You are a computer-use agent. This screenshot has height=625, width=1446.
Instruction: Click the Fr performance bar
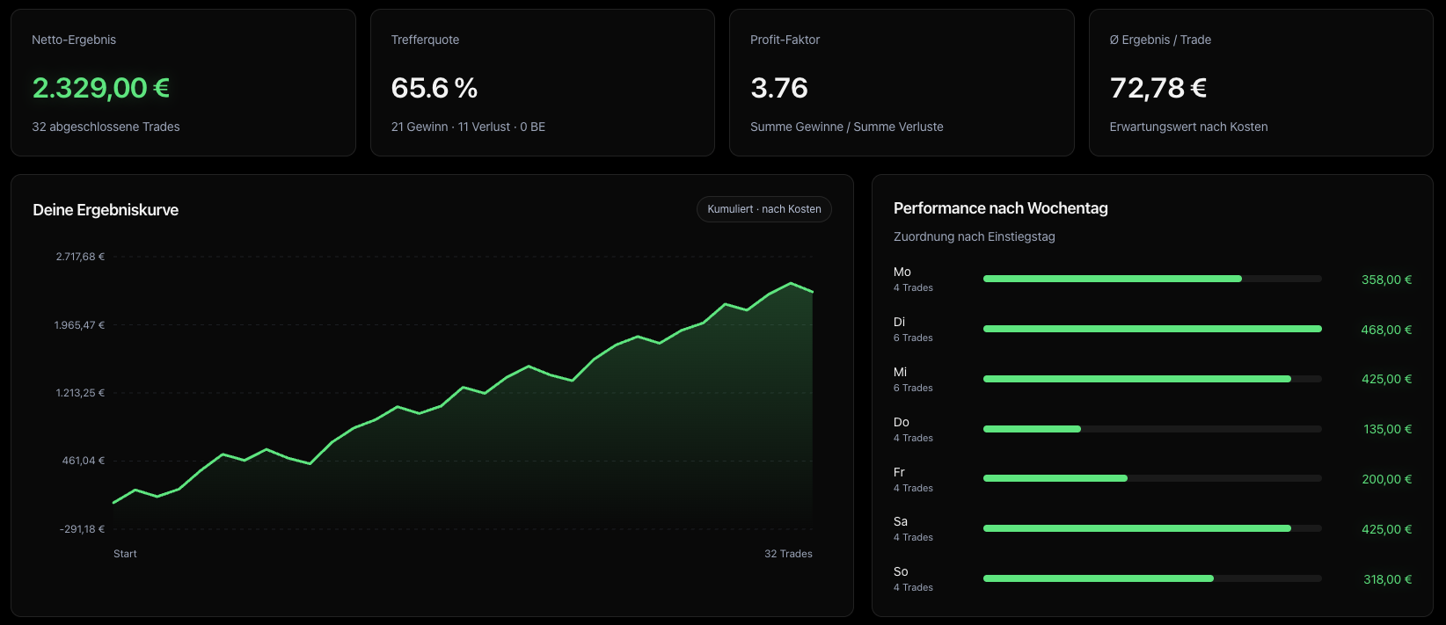point(1152,478)
